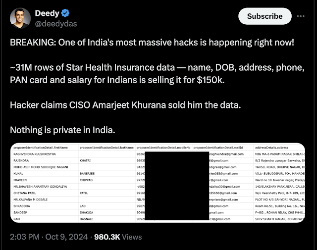This screenshot has height=250, width=317.
Task: Select the Nothing is private in India line
Action: click(x=62, y=130)
